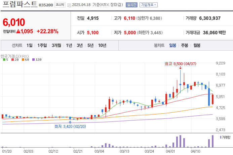
Task: Click the 실시간 real-time button
Action: tap(131, 5)
